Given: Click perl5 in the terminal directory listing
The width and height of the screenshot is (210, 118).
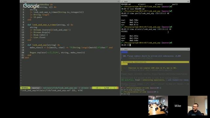Looking at the screenshot, I should tap(175, 4).
